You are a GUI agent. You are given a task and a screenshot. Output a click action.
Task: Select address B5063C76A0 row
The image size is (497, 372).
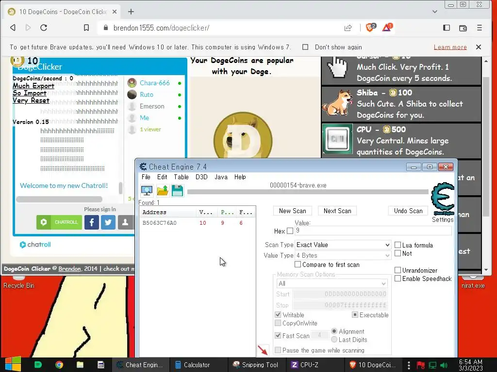click(x=198, y=223)
